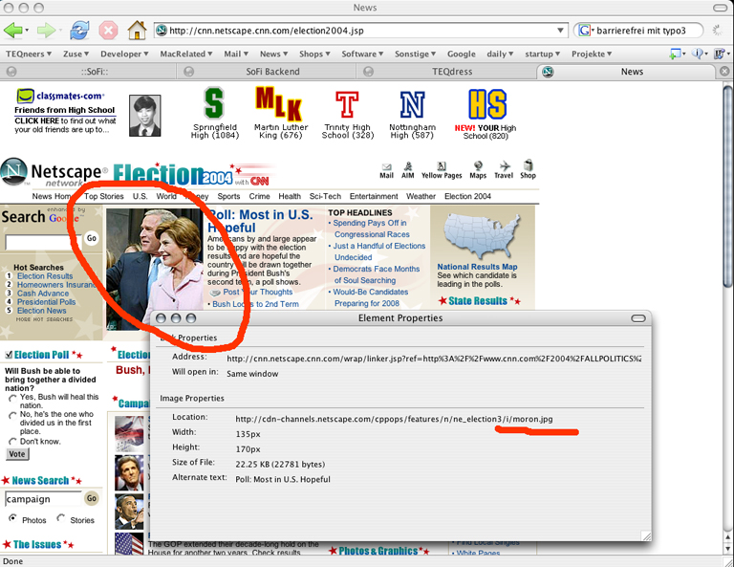Expand the Projekte bookmark folder
This screenshot has width=734, height=567.
click(592, 54)
